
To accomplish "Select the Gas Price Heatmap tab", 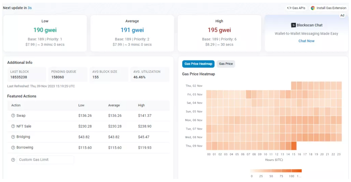I will (198, 64).
